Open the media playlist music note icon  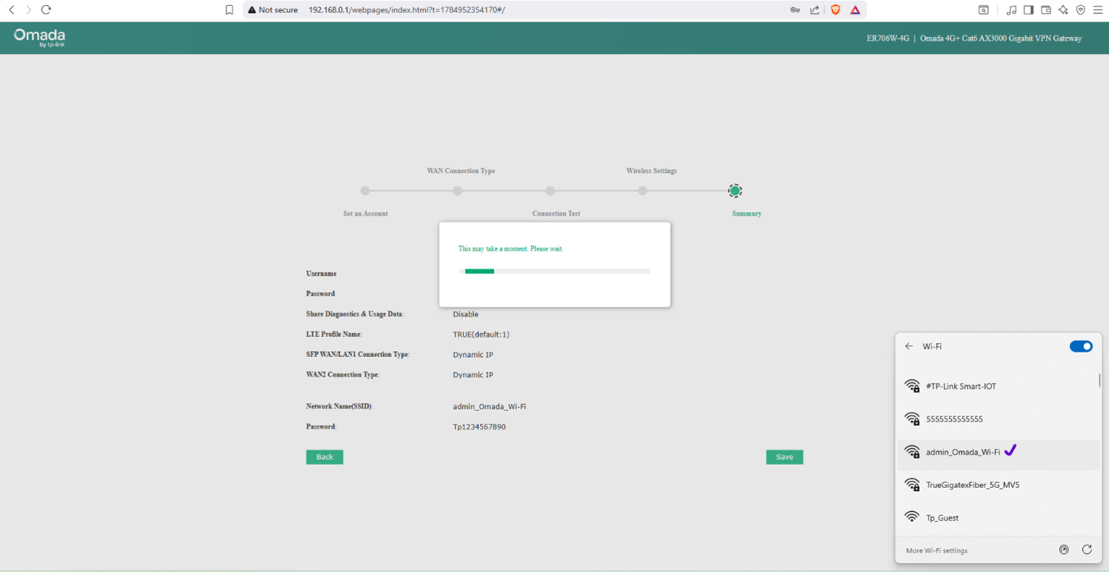1011,10
